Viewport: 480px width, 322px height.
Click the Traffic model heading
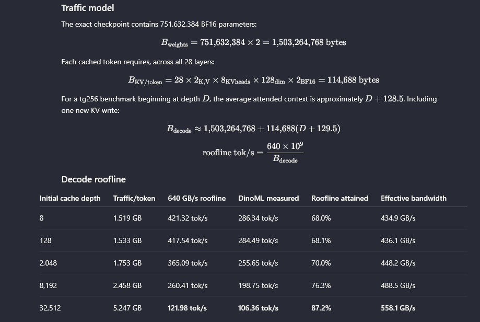[x=88, y=8]
